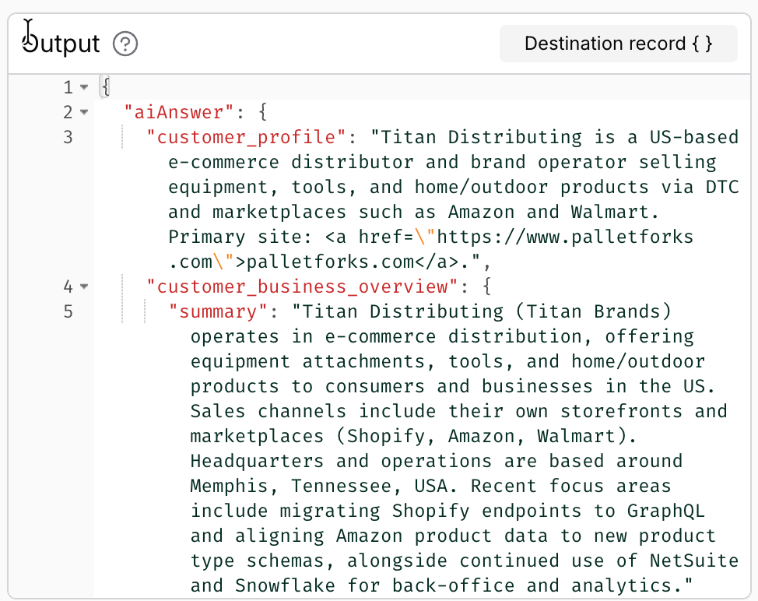The height and width of the screenshot is (601, 758).
Task: Click the text "marketplaces (Shopify, Amazon, Walmart)."
Action: [x=414, y=436]
